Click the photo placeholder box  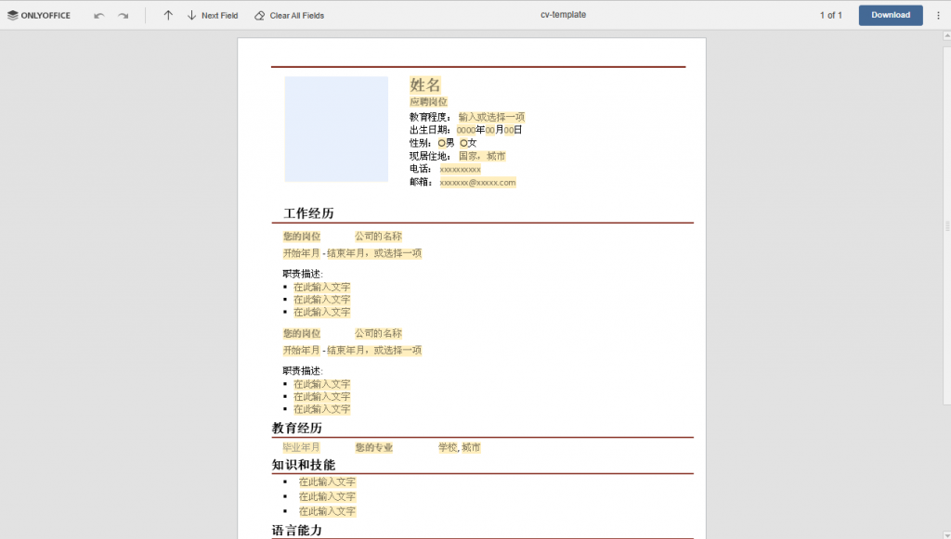pyautogui.click(x=336, y=129)
